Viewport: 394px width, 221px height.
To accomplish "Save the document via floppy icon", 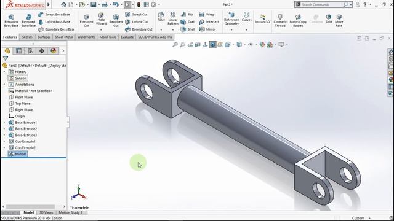I will [x=94, y=4].
